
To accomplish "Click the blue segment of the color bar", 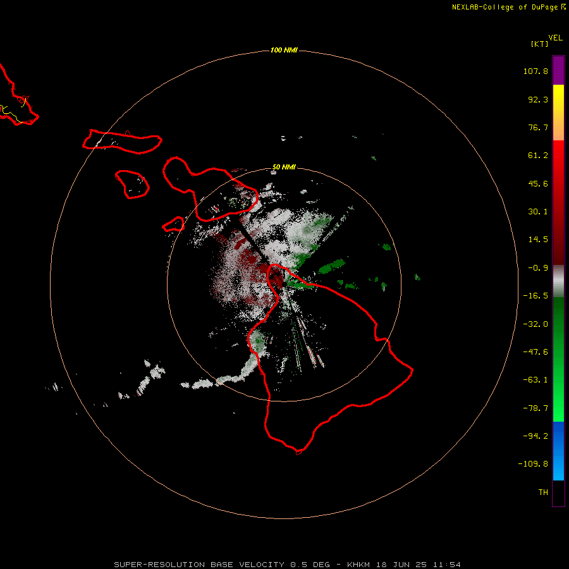I will 558,451.
